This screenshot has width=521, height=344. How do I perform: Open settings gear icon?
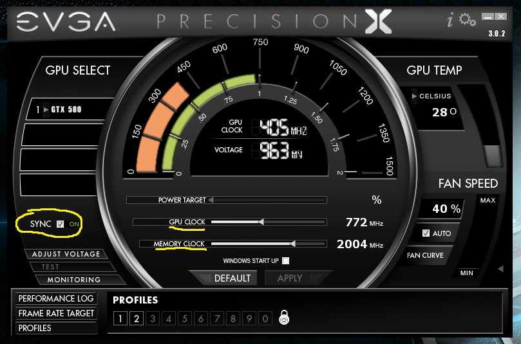pos(468,19)
